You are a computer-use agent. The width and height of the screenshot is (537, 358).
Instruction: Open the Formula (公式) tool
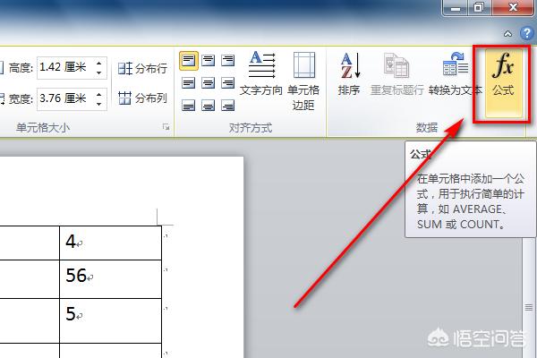503,83
